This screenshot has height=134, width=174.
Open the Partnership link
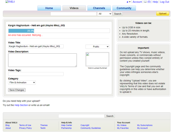pyautogui.click(x=66, y=128)
